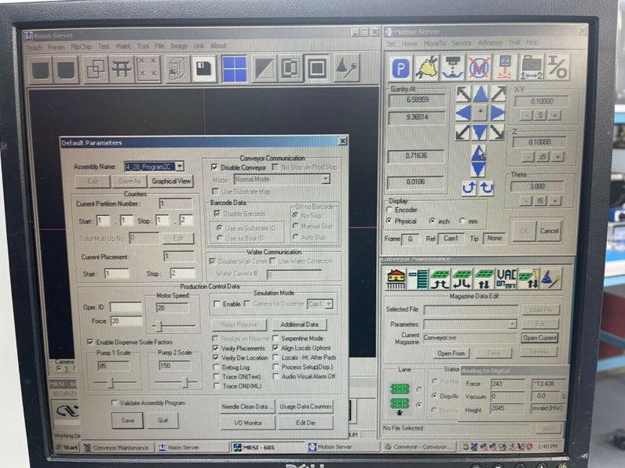
Task: Switch to Conveyor Maintenance taskbar item
Action: [117, 448]
